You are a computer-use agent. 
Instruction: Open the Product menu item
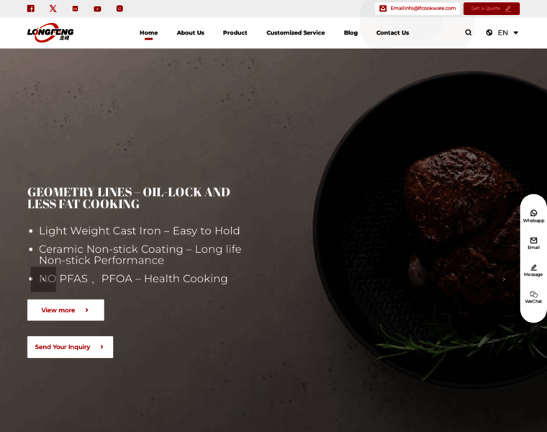pos(235,33)
